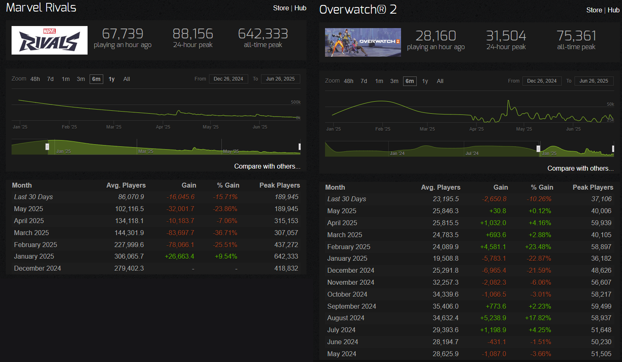Select All zoom on Overwatch 2 chart
This screenshot has height=362, width=622.
(440, 81)
